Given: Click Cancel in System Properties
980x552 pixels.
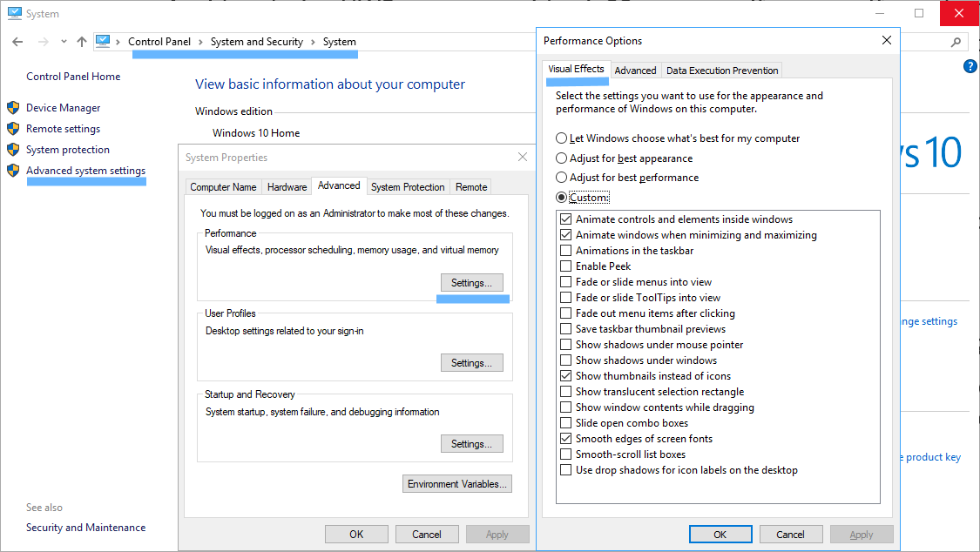Looking at the screenshot, I should point(427,535).
